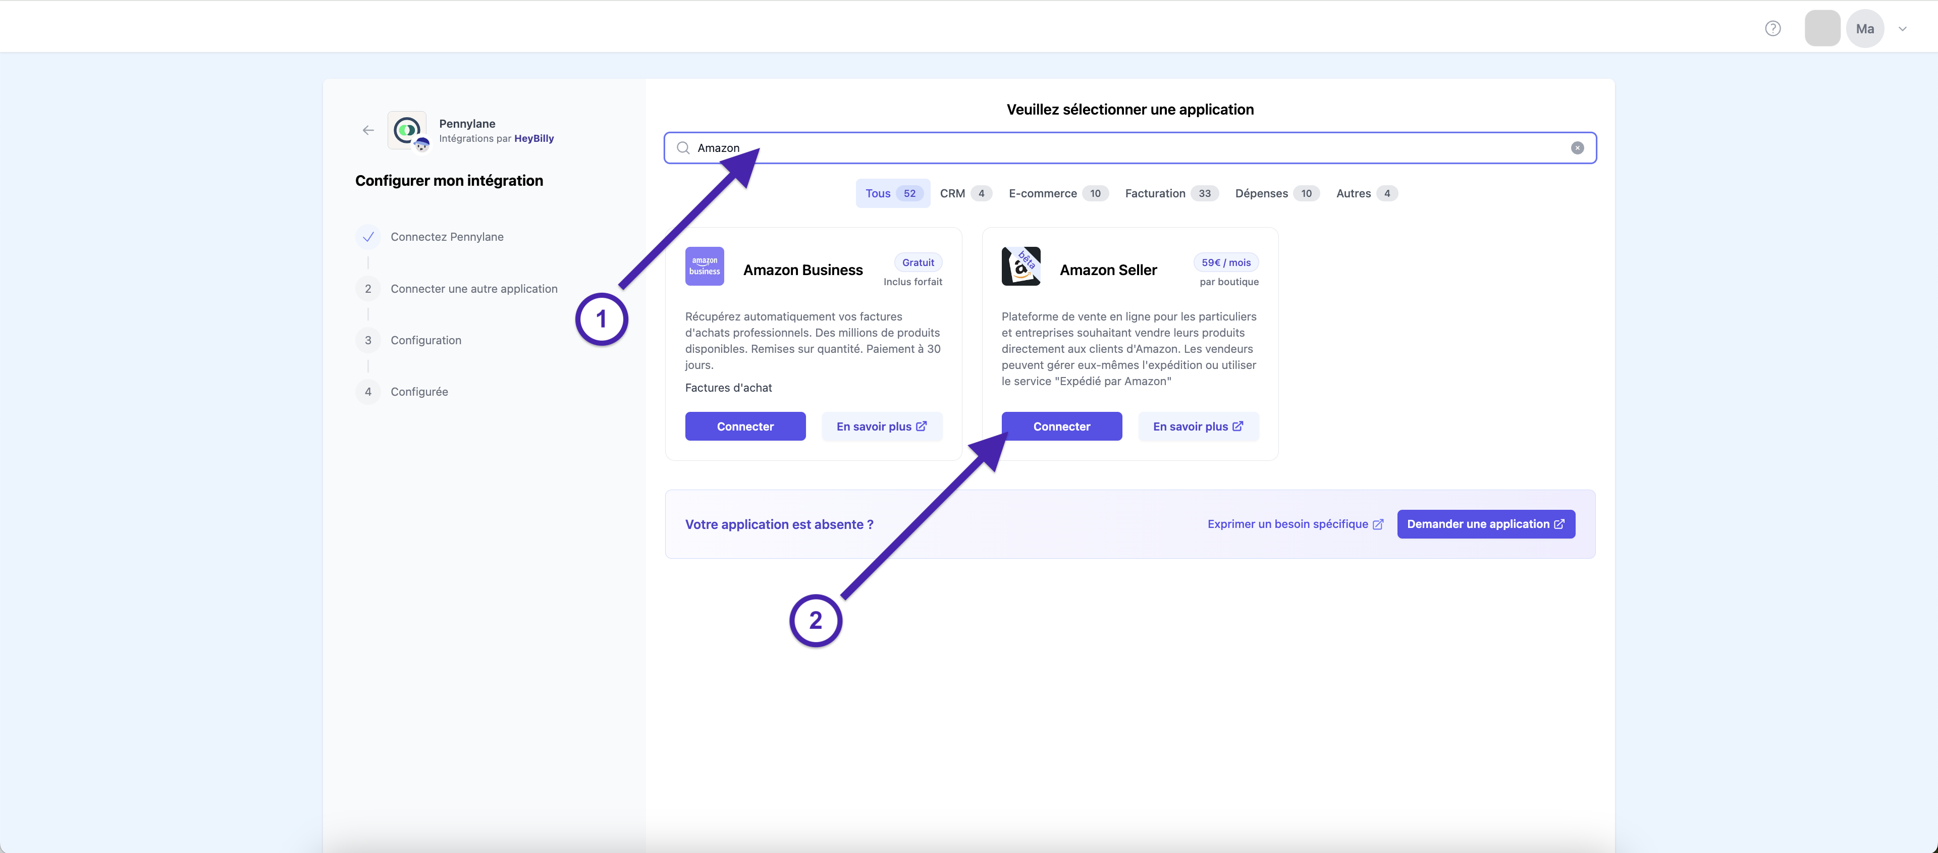The width and height of the screenshot is (1938, 853).
Task: Click the Pennylane logo icon
Action: pyautogui.click(x=407, y=130)
